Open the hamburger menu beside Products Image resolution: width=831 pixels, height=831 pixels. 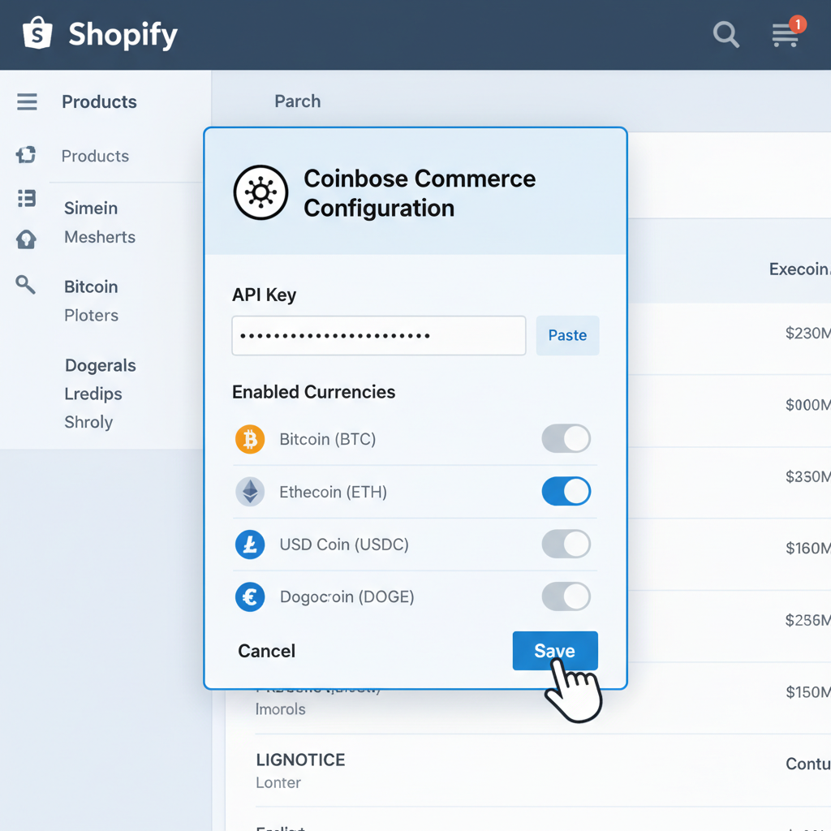[27, 101]
